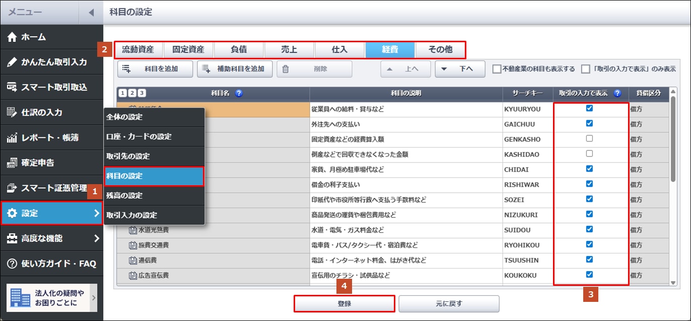Click the 確定申告 calculator icon
Image resolution: width=691 pixels, height=321 pixels.
pos(12,163)
